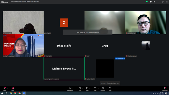Open the Chat panel
Viewport: 169px width, 95px height.
coord(80,89)
